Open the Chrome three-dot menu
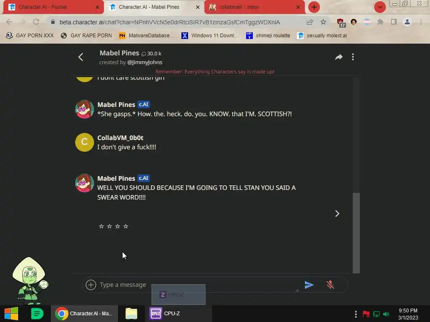This screenshot has height=322, width=430. coord(421,22)
